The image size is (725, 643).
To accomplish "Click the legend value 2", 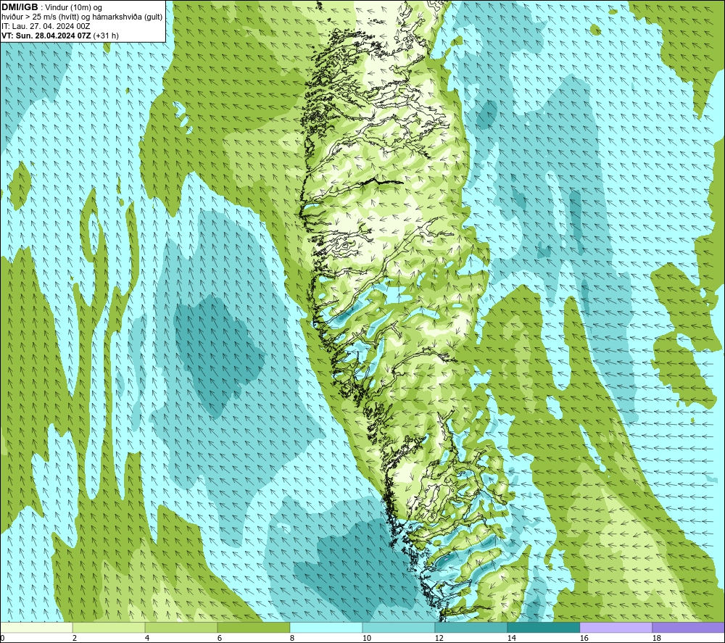I will click(x=75, y=638).
